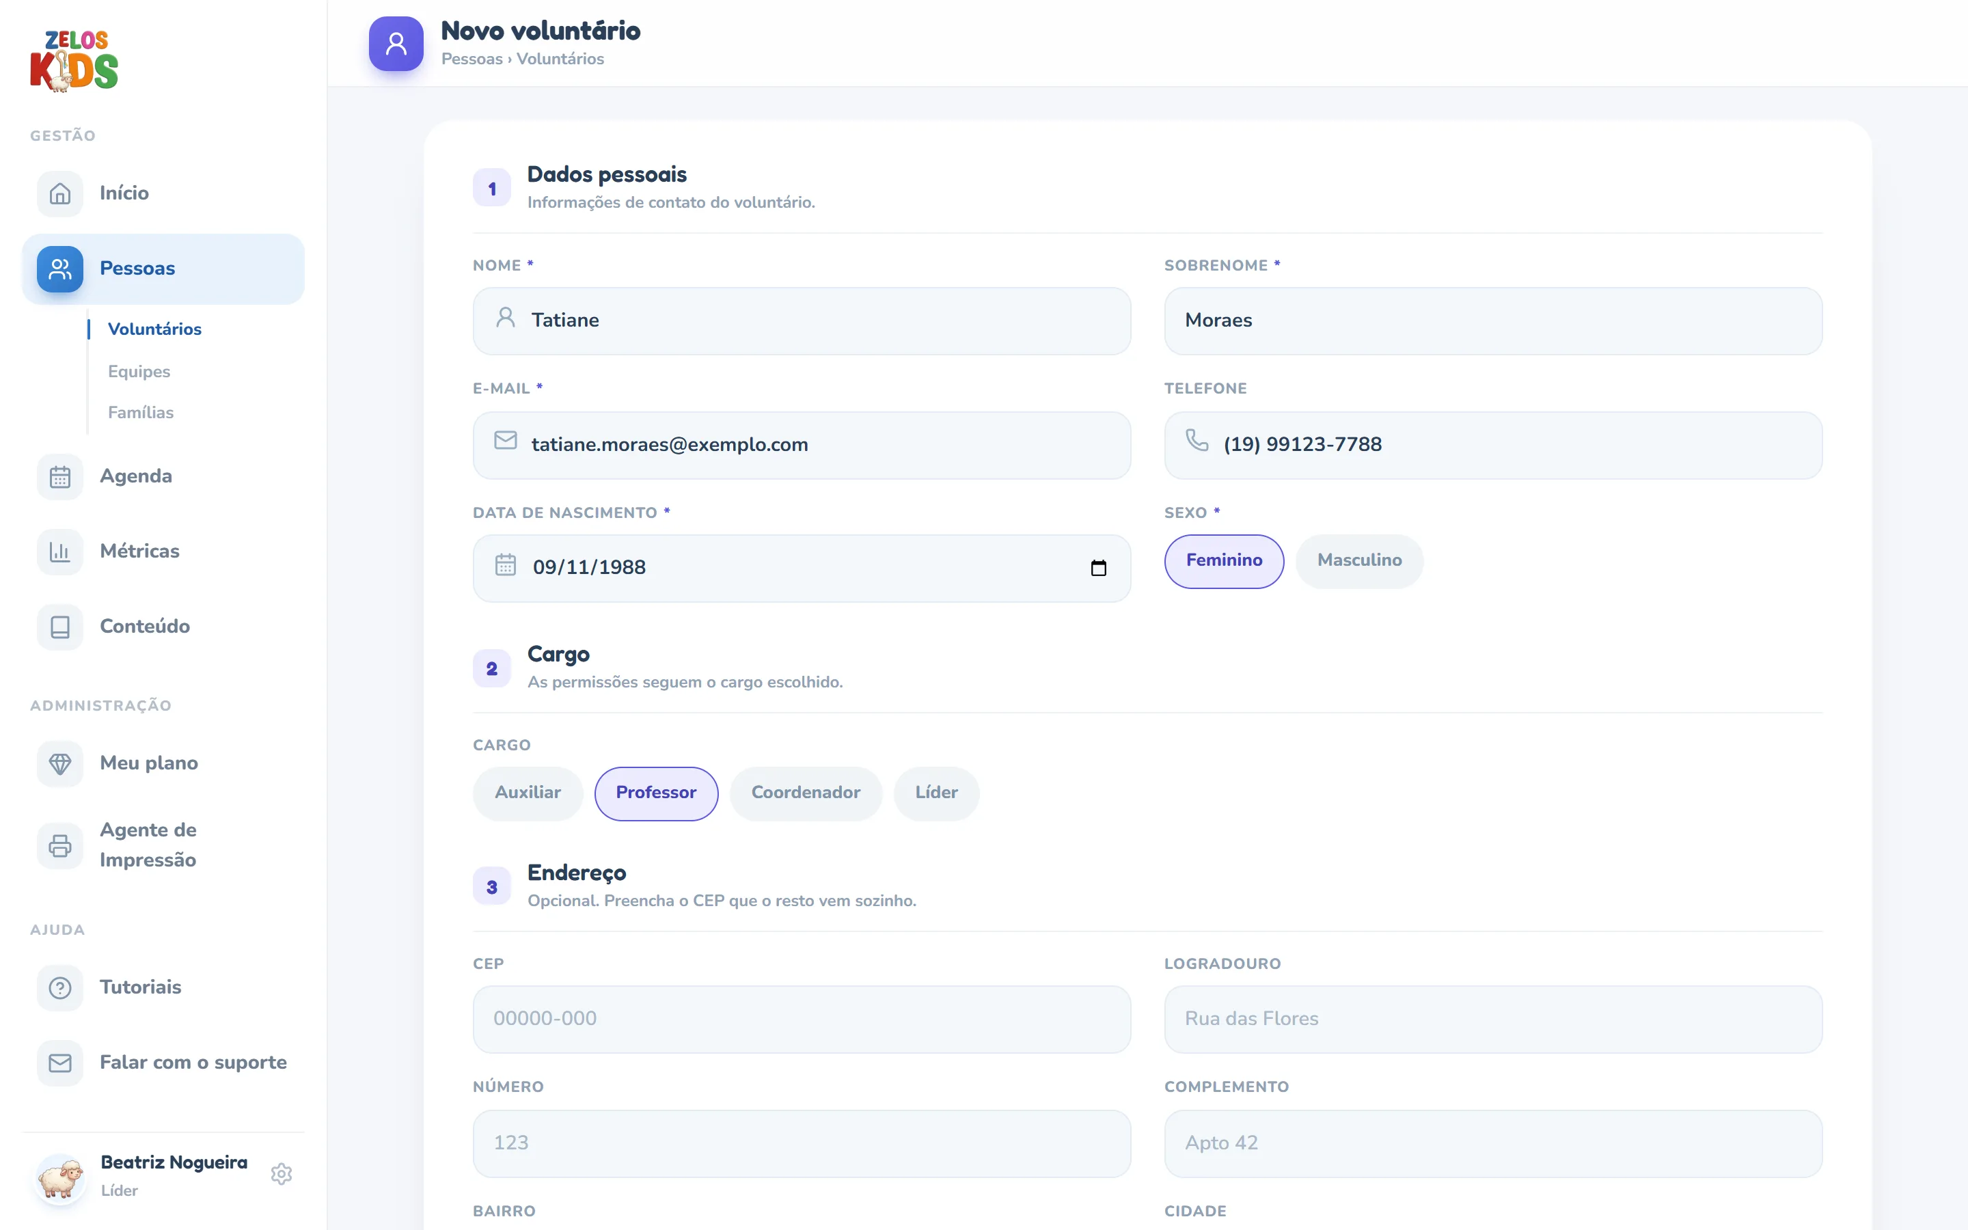Click the person icon in the Nome field
This screenshot has width=1968, height=1230.
[506, 317]
